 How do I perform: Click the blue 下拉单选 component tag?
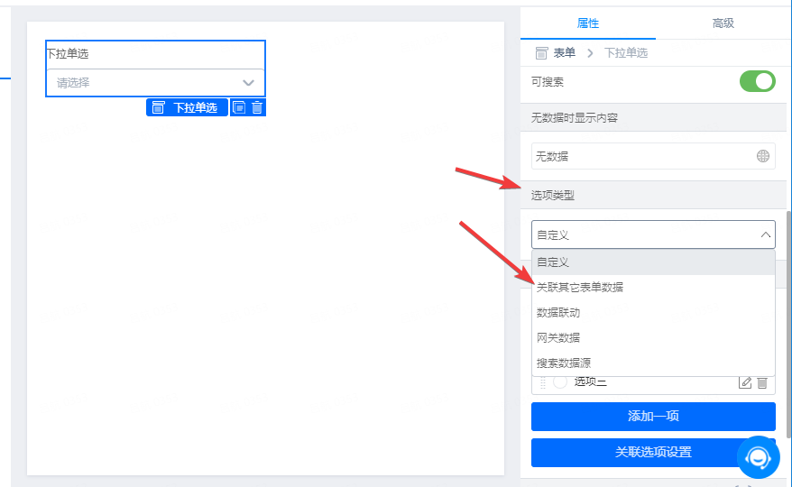(x=187, y=107)
